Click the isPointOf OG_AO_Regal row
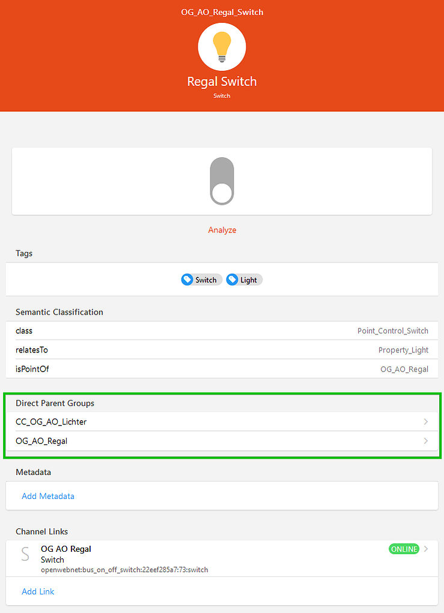The height and width of the screenshot is (613, 444). coord(222,369)
